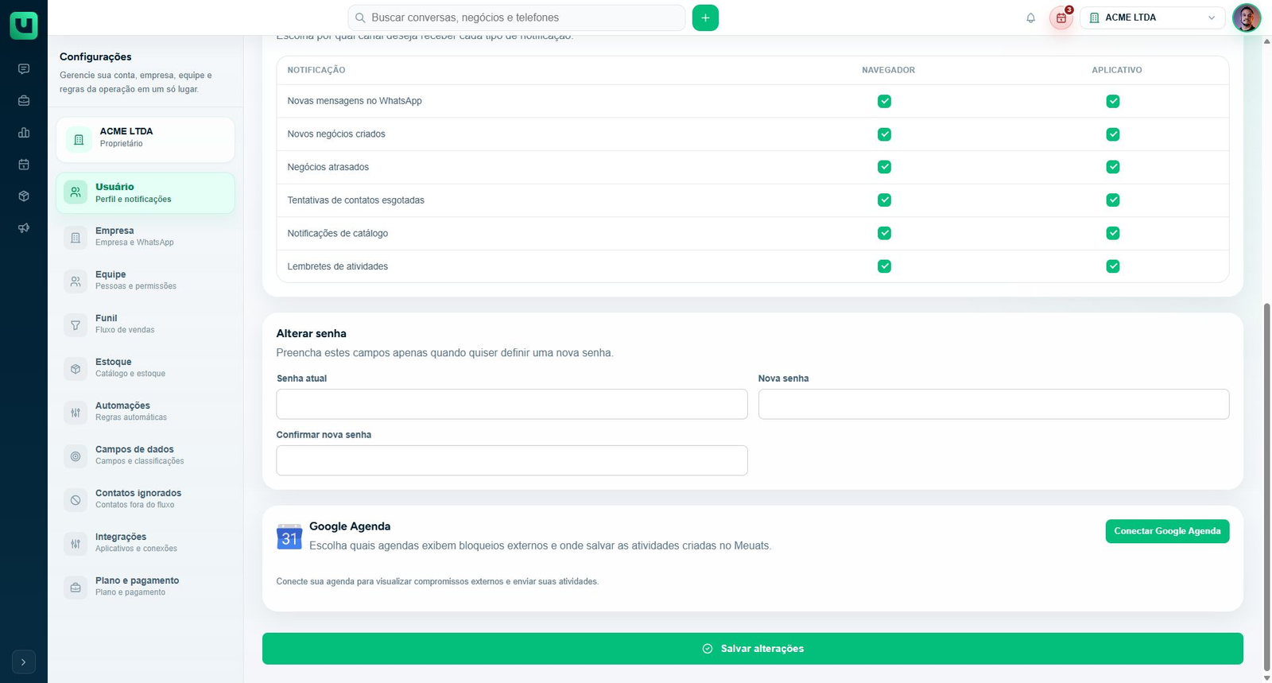Open Plano e pagamento section

pyautogui.click(x=145, y=587)
